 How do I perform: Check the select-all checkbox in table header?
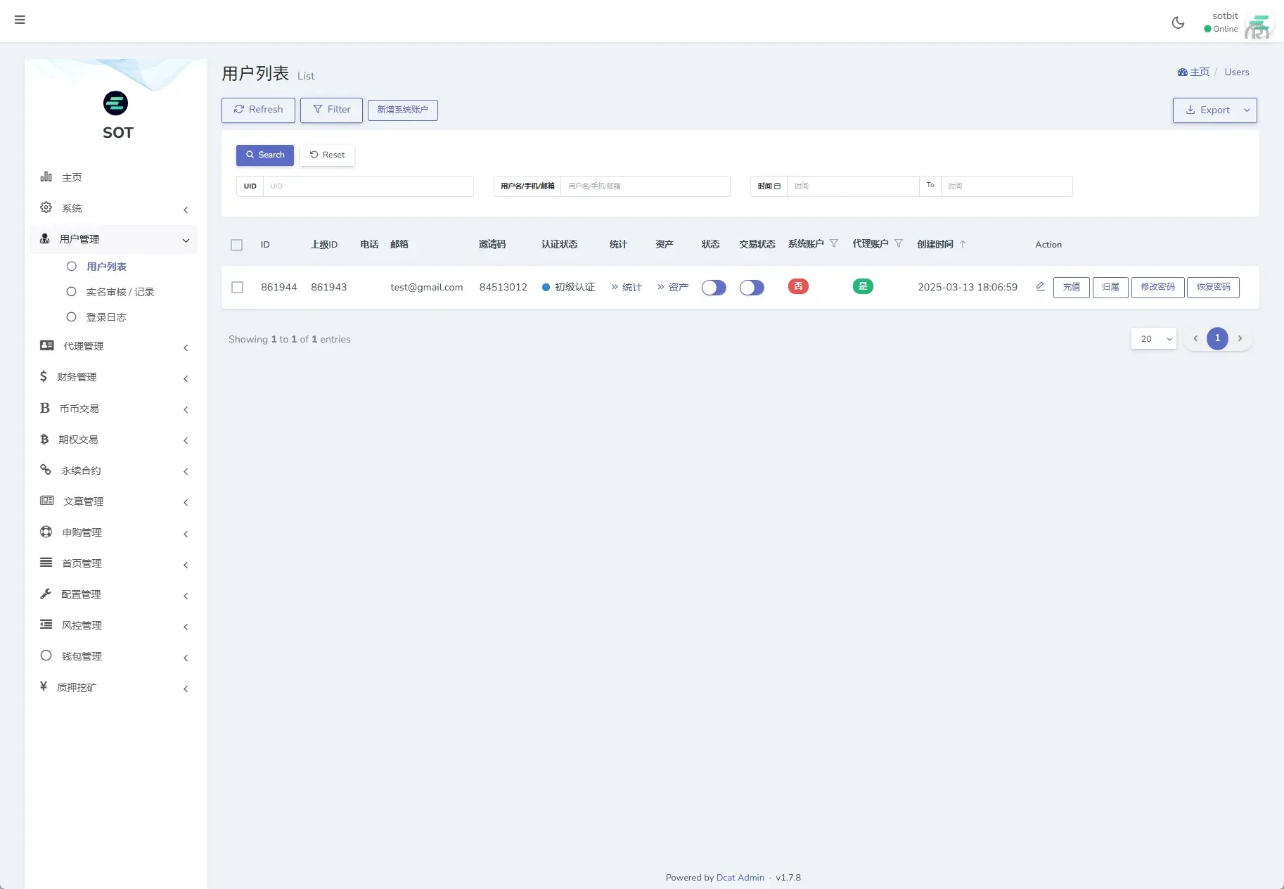pyautogui.click(x=237, y=245)
